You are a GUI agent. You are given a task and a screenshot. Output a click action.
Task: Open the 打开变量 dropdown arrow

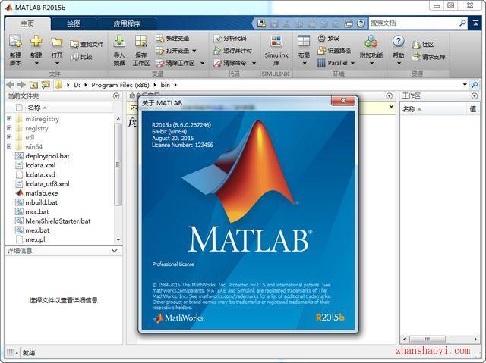[194, 51]
